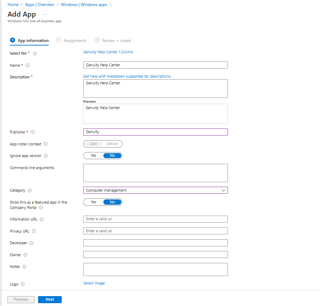Click the Next button

[50, 299]
